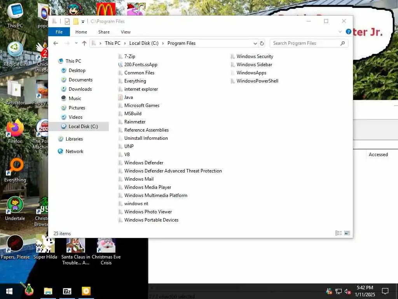398x299 pixels.
Task: Open the Share ribbon tab
Action: tap(104, 32)
